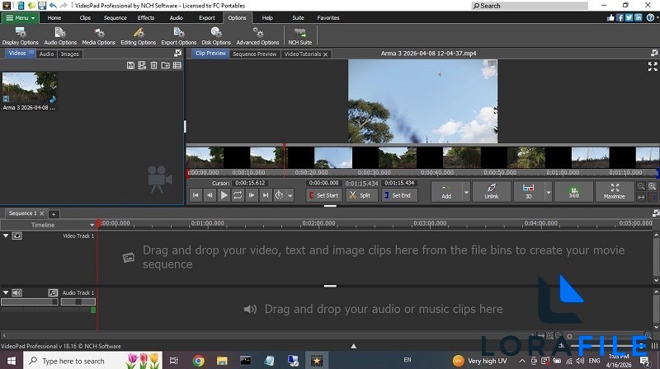Click the cursor time field 0:00:15.612
This screenshot has height=369, width=660.
(250, 183)
